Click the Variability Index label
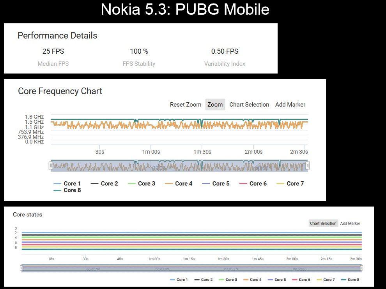Screen dimensions: 386x289 [225, 64]
